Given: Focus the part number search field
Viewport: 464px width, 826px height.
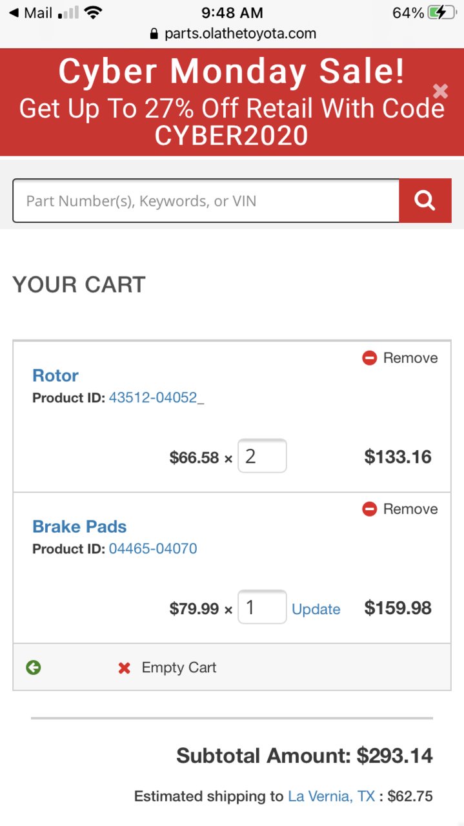Looking at the screenshot, I should coord(206,201).
